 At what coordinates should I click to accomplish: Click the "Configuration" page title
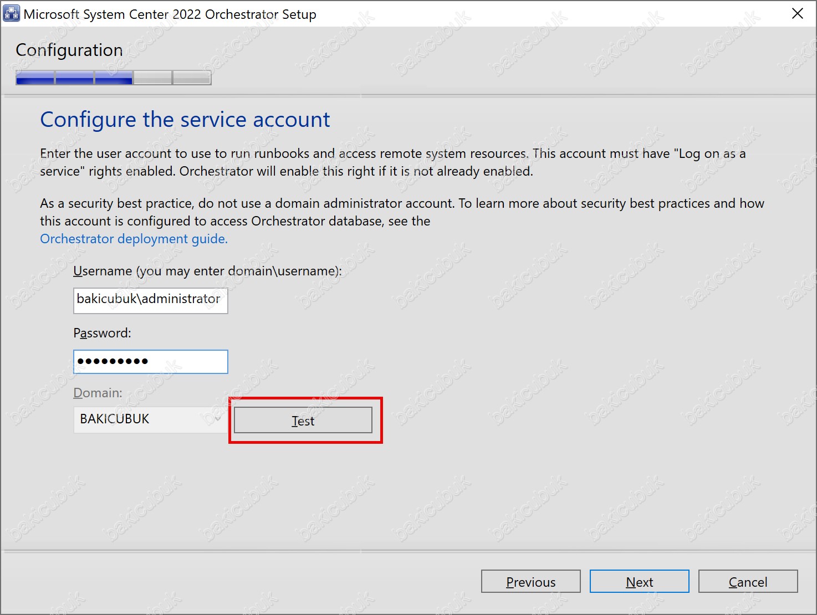click(x=69, y=50)
